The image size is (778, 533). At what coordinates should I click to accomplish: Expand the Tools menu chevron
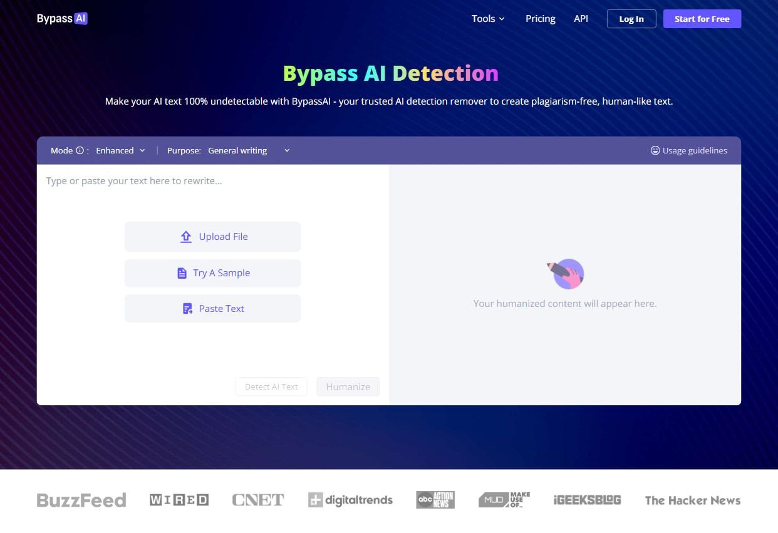pos(501,19)
